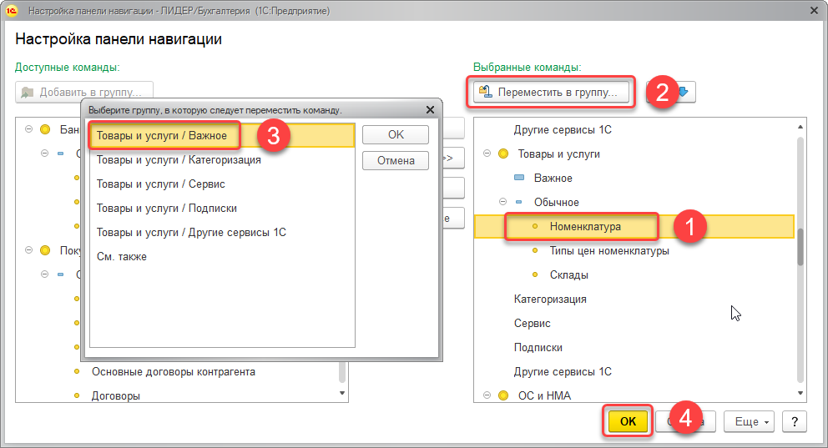
Task: Click 'Добавить в группу...' button
Action: [x=84, y=92]
